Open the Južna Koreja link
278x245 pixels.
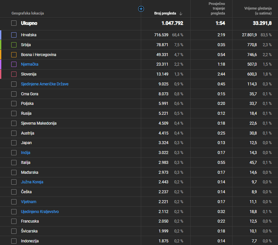[x=32, y=182]
